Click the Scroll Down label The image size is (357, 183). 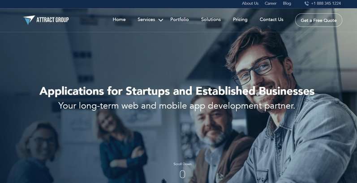[x=182, y=164]
